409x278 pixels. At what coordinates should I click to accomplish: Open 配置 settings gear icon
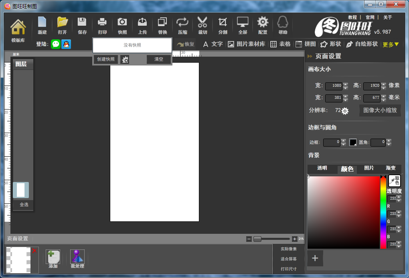coord(263,26)
